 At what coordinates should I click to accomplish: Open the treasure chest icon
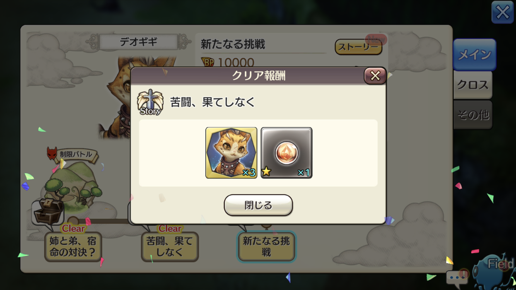click(47, 212)
